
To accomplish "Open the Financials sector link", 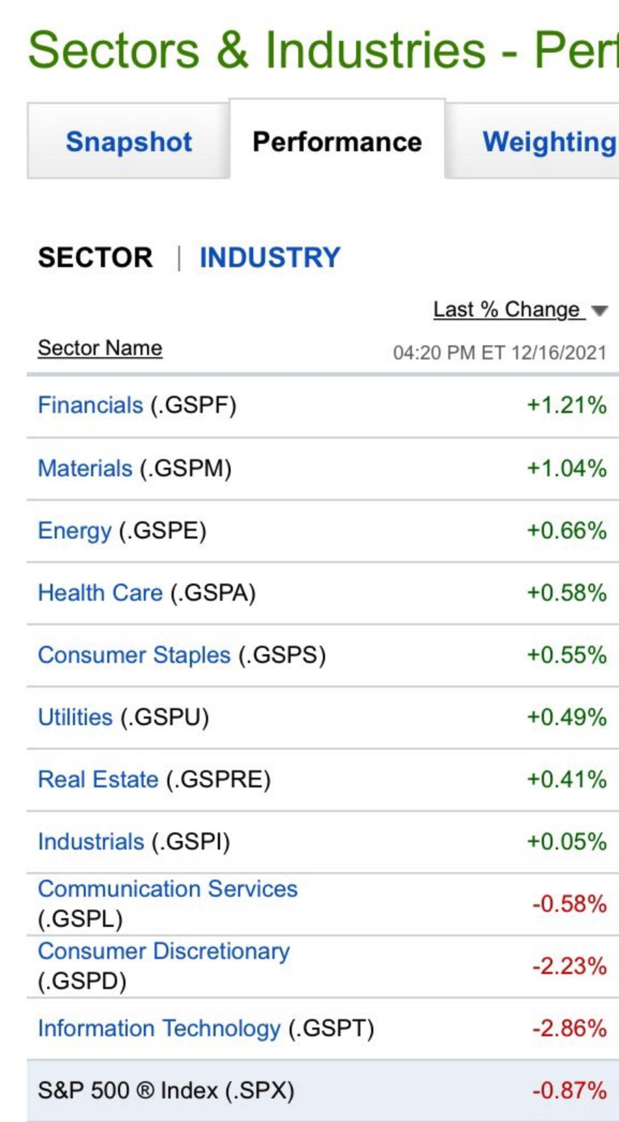I will point(90,405).
